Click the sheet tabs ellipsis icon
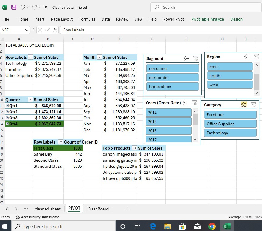262x231 pixels. tap(26, 209)
